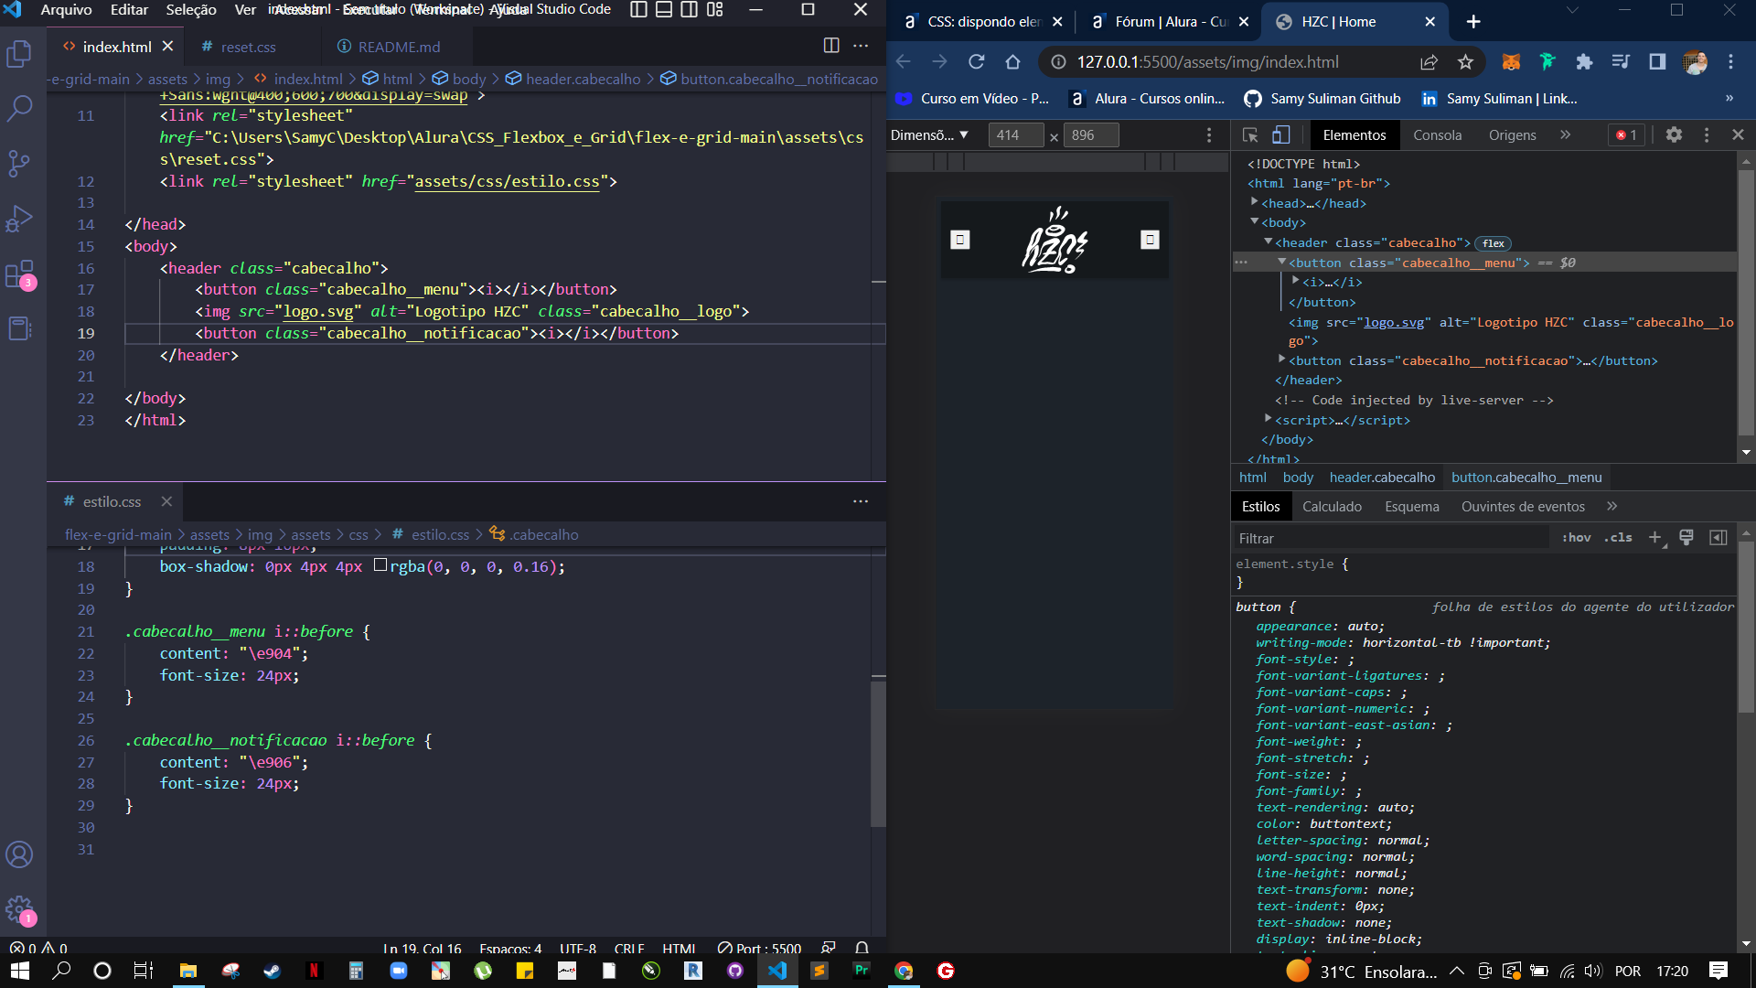Screen dimensions: 1756x988
Task: Close the estilo.css editor tab
Action: (166, 501)
